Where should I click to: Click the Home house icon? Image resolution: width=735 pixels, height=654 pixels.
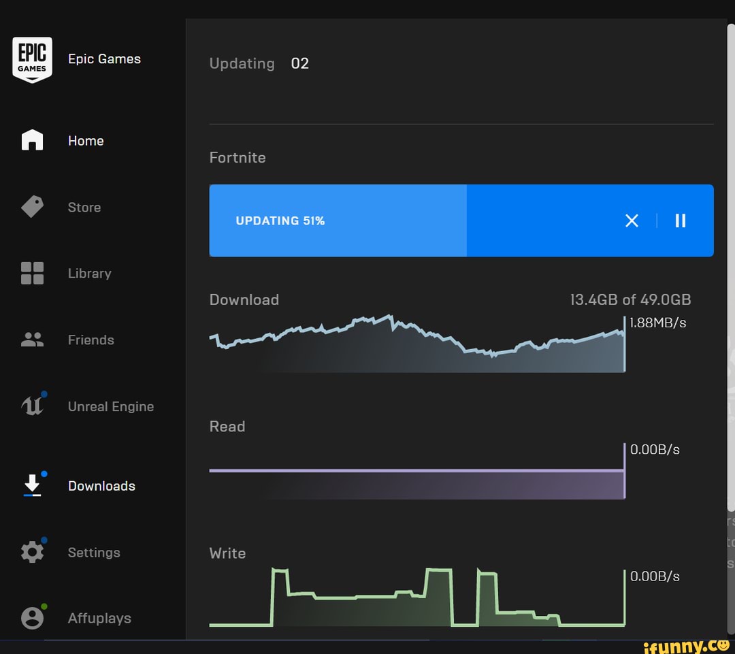pyautogui.click(x=32, y=140)
